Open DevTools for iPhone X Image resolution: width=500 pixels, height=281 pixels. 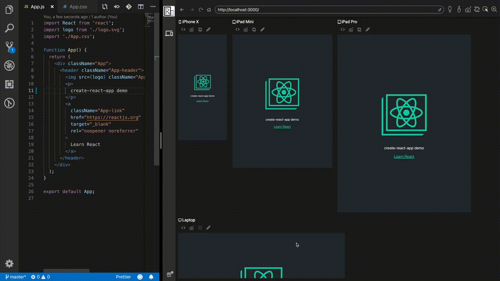tap(183, 30)
